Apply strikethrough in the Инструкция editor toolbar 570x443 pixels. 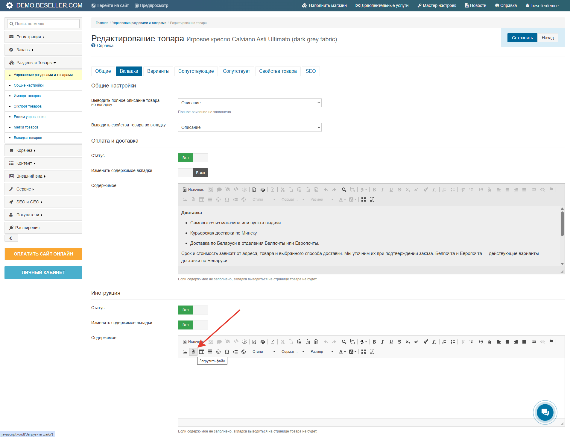(x=399, y=342)
